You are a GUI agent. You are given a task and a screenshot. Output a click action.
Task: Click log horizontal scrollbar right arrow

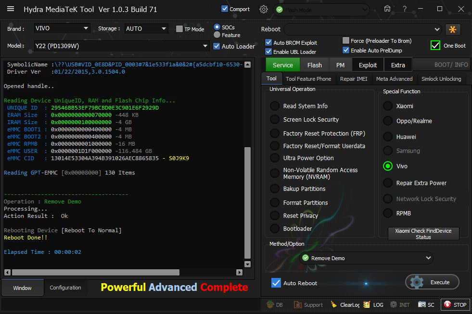tap(239, 273)
